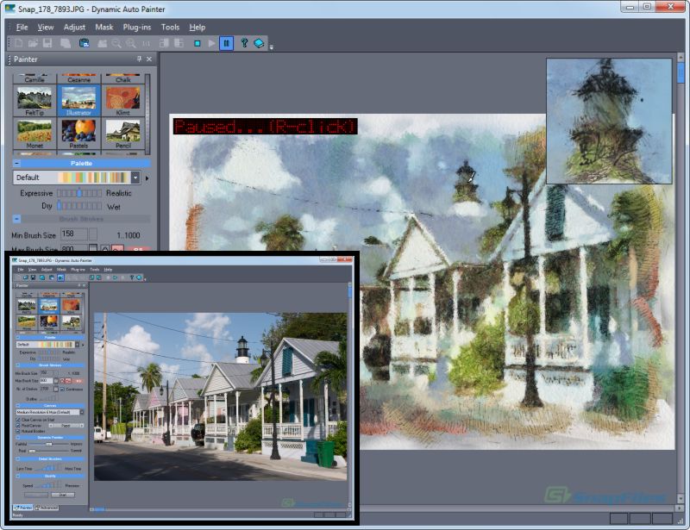
Task: Move the Dry/Wet slider toward Wet
Action: pyautogui.click(x=95, y=204)
